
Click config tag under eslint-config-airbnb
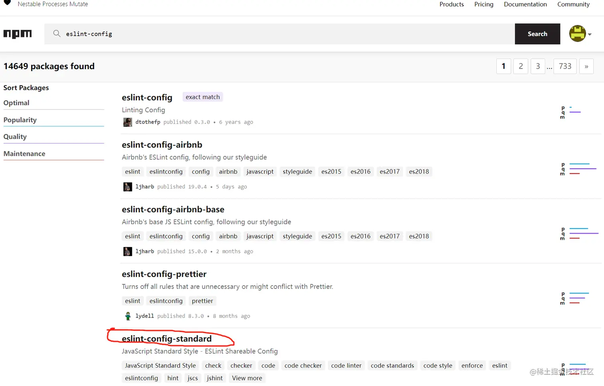coord(201,172)
